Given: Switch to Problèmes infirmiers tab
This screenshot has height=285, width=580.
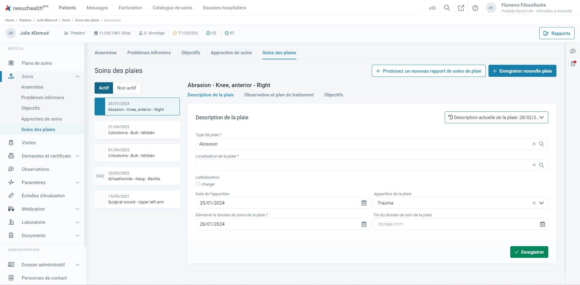Looking at the screenshot, I should (x=149, y=53).
